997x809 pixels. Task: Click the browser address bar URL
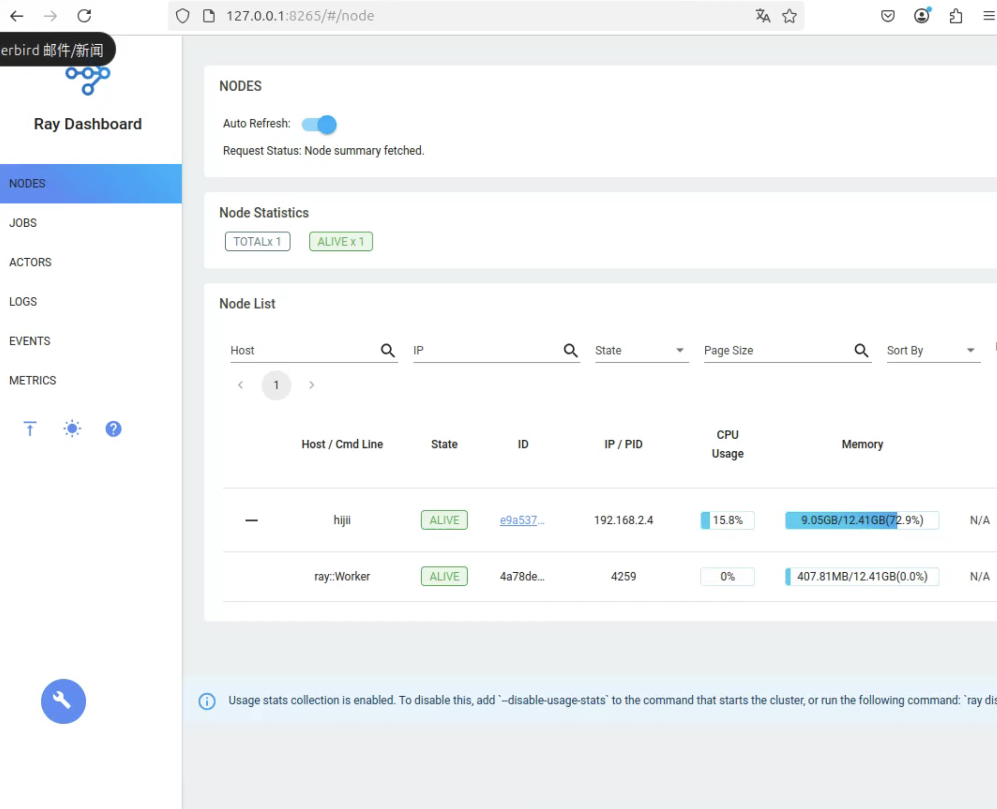click(x=300, y=16)
